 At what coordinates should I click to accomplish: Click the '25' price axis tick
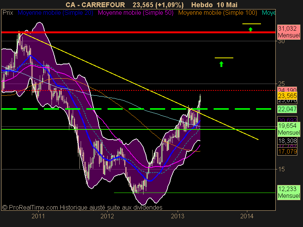(281, 84)
